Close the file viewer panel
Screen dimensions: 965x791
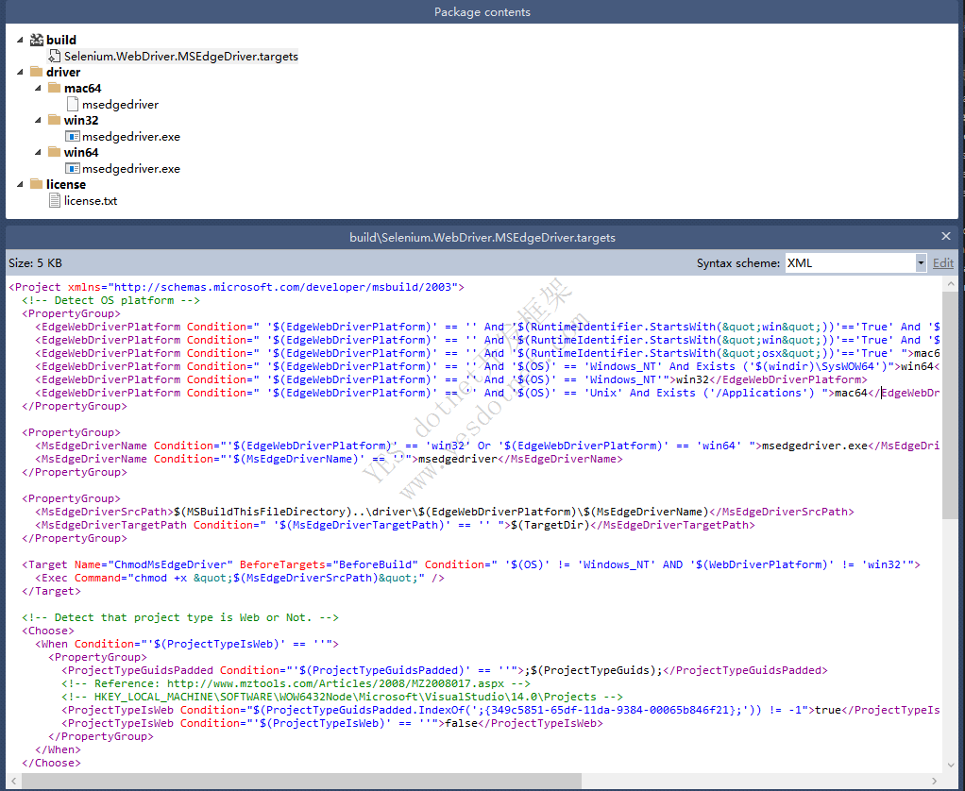pyautogui.click(x=946, y=236)
